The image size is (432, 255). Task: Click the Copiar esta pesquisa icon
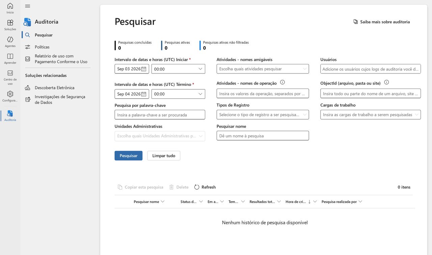pos(120,187)
